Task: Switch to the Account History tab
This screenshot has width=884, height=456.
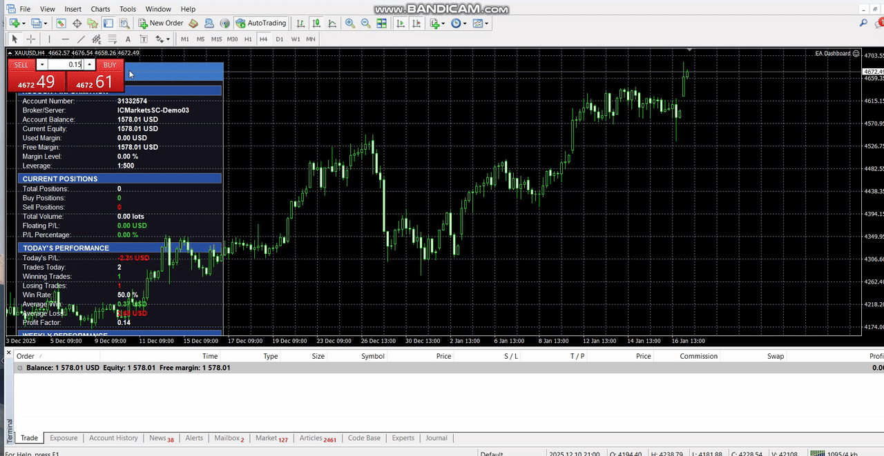Action: pyautogui.click(x=113, y=437)
